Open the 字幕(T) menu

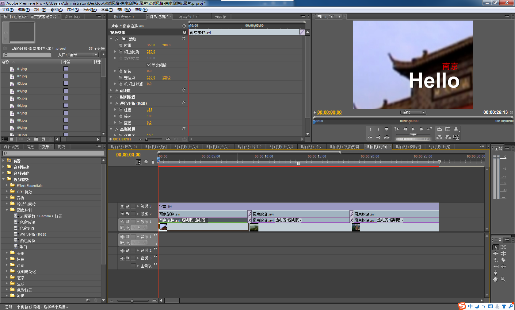(107, 10)
